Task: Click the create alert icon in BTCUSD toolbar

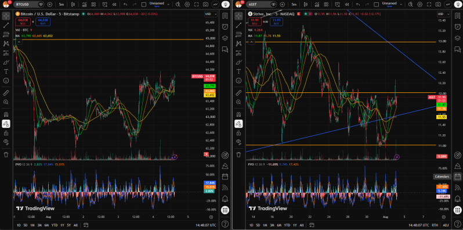Action: (104, 5)
